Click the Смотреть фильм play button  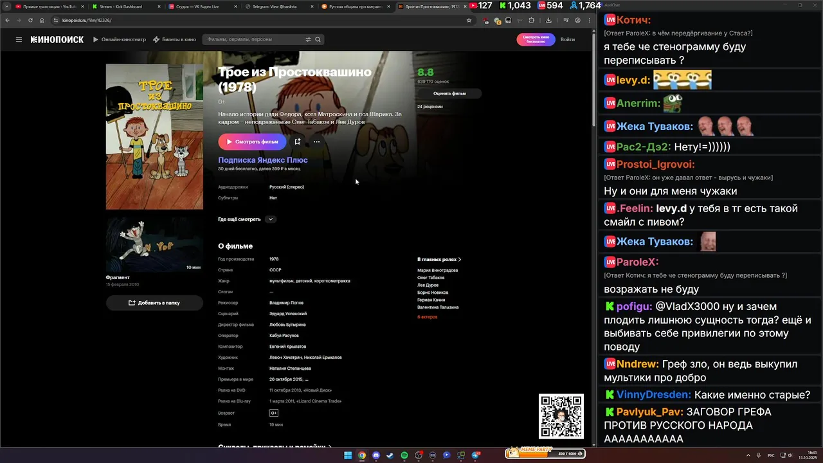pyautogui.click(x=252, y=141)
